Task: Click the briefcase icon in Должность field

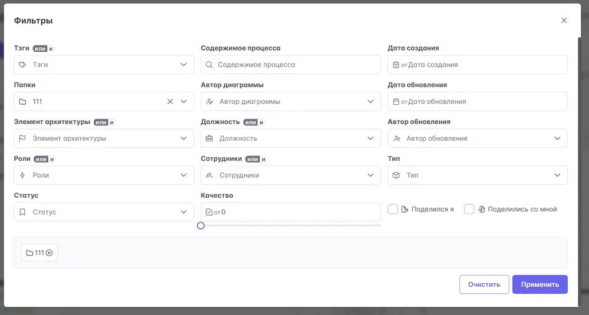Action: pos(210,138)
